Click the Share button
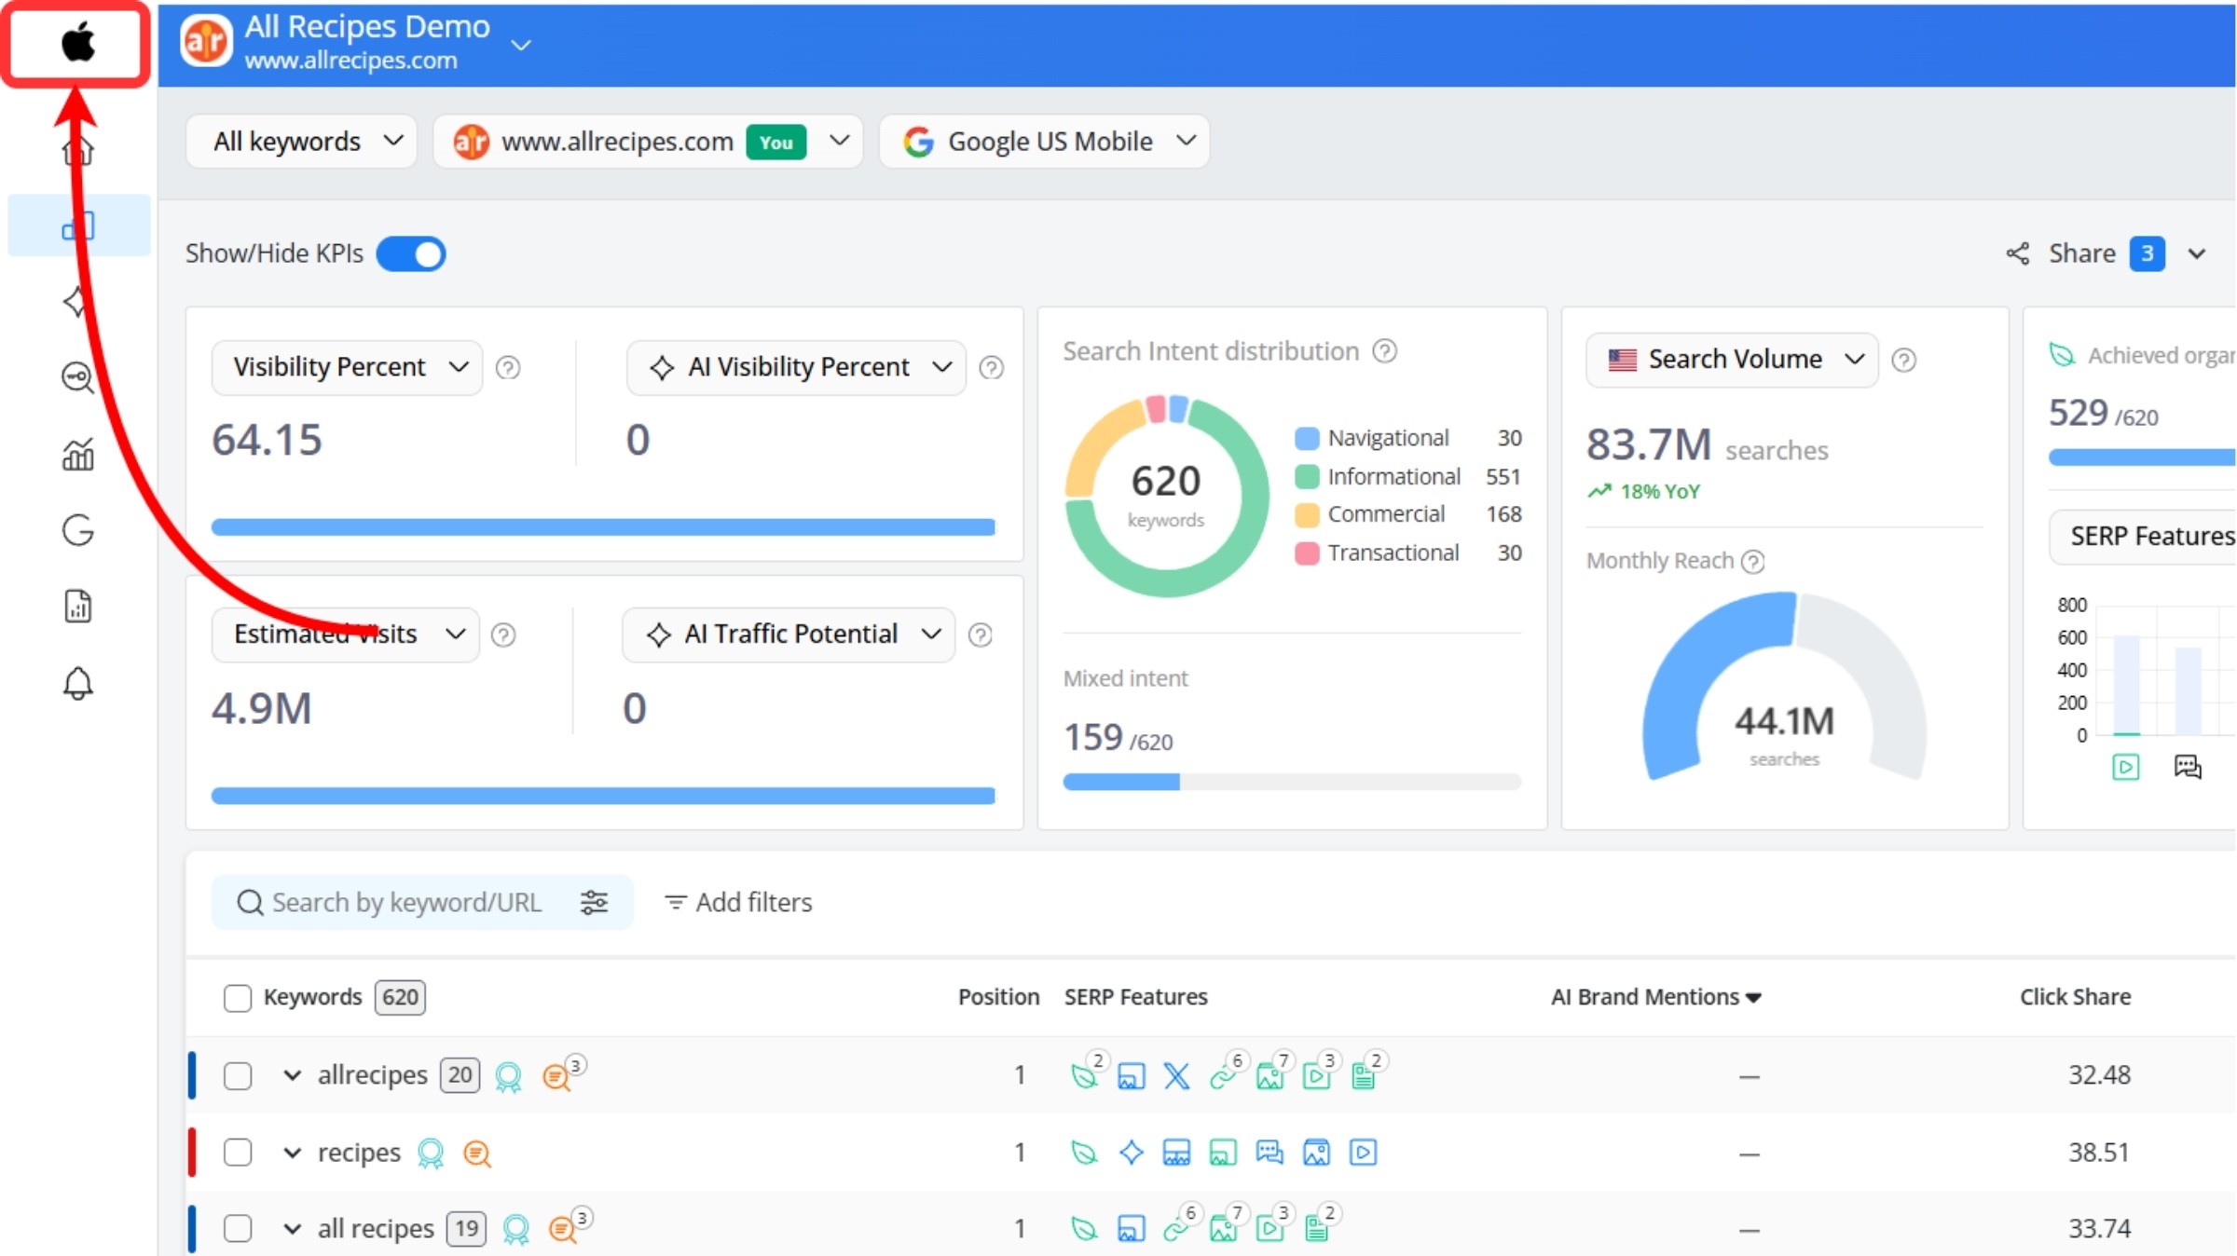The image size is (2237, 1256). coord(2080,253)
